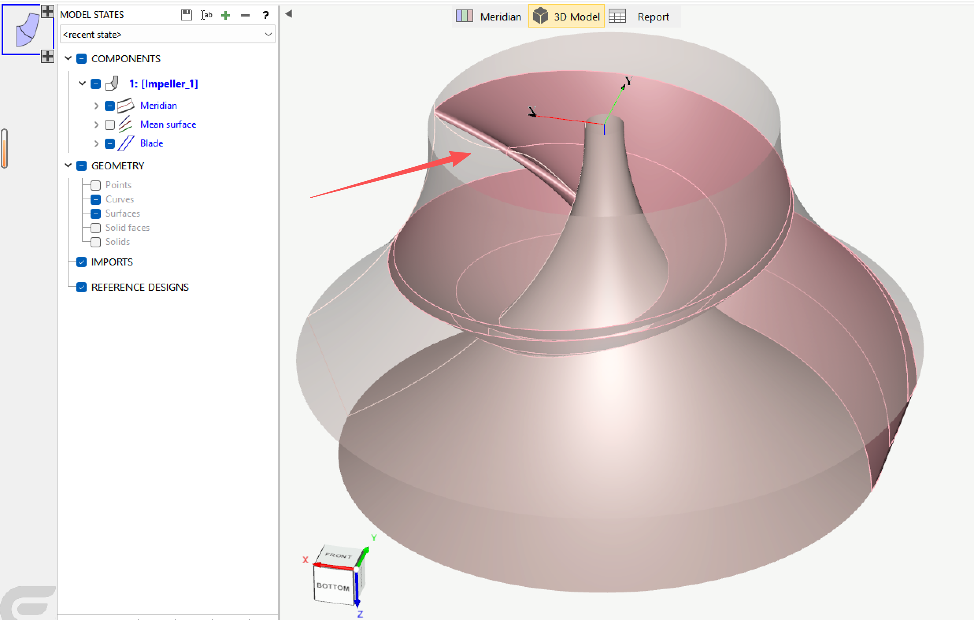Add a new model state

pyautogui.click(x=226, y=15)
